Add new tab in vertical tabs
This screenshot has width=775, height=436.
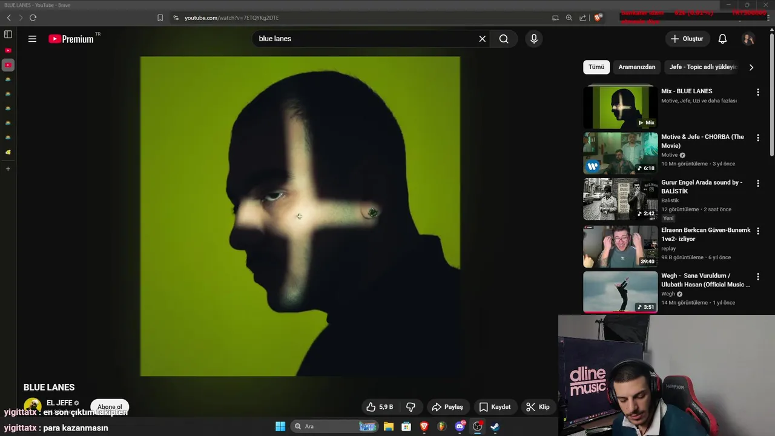pos(8,169)
